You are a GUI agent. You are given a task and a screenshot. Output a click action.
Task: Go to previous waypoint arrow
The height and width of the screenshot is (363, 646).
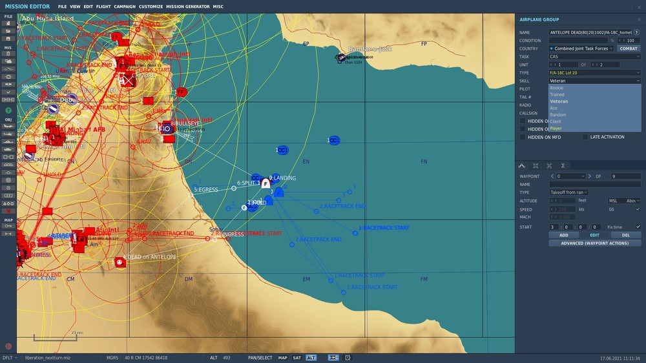pyautogui.click(x=552, y=176)
